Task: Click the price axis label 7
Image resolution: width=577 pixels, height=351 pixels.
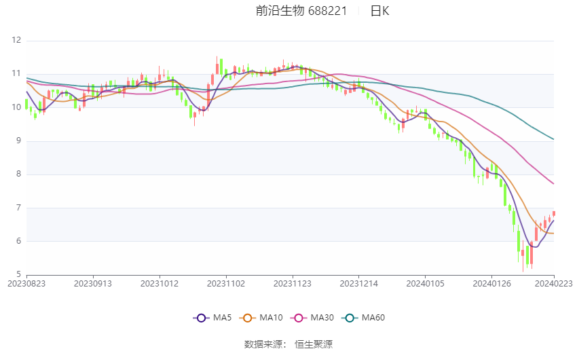Action: click(19, 208)
